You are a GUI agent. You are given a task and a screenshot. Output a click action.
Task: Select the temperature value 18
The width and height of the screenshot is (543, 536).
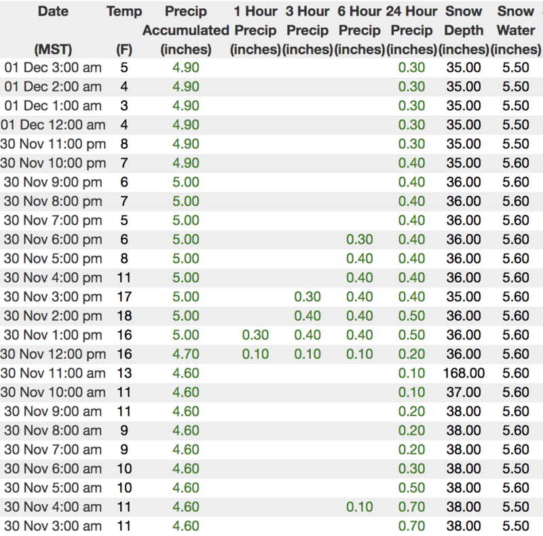[124, 316]
